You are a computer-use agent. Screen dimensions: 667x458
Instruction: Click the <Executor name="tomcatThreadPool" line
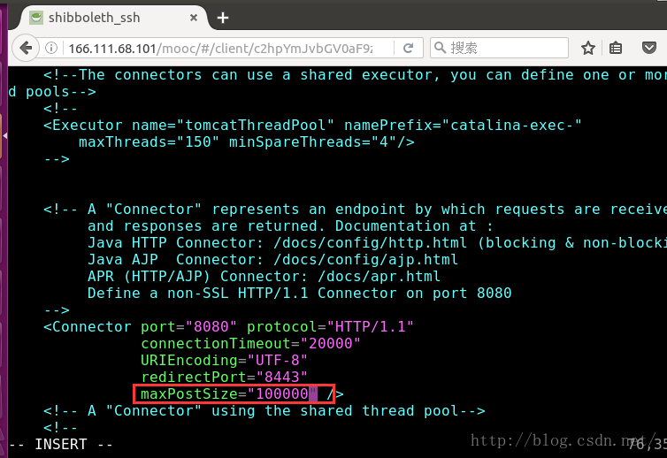pos(312,125)
